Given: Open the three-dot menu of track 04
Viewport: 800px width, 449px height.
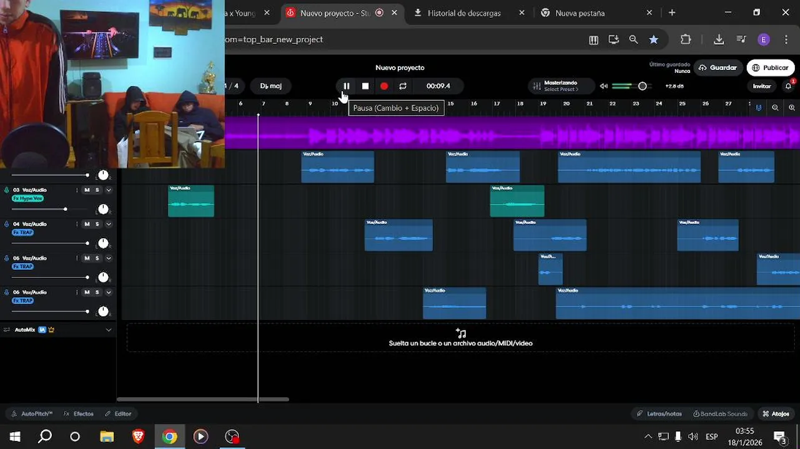Looking at the screenshot, I should click(x=77, y=224).
